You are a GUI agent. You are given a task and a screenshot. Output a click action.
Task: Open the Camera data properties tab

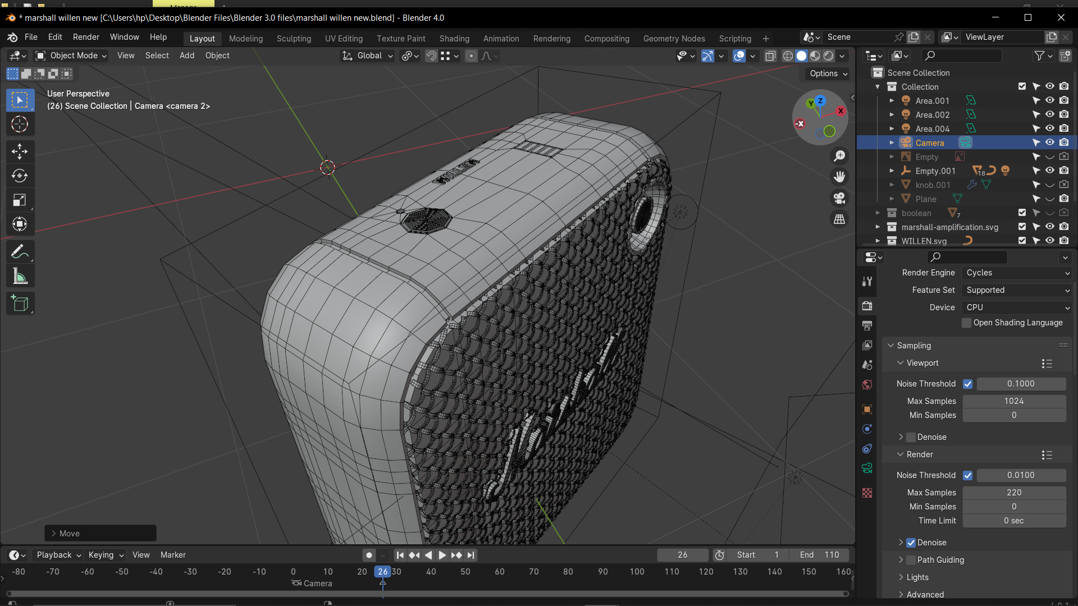867,468
